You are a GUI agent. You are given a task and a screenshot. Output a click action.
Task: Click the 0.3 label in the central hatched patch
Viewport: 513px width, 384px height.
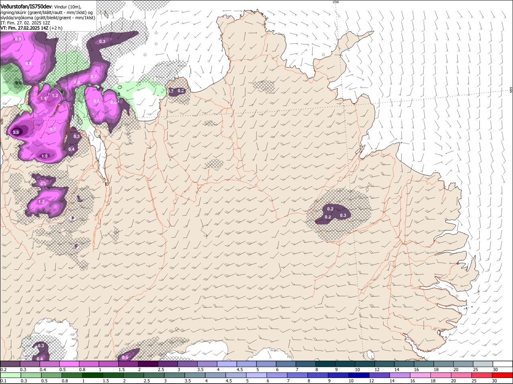pos(343,215)
